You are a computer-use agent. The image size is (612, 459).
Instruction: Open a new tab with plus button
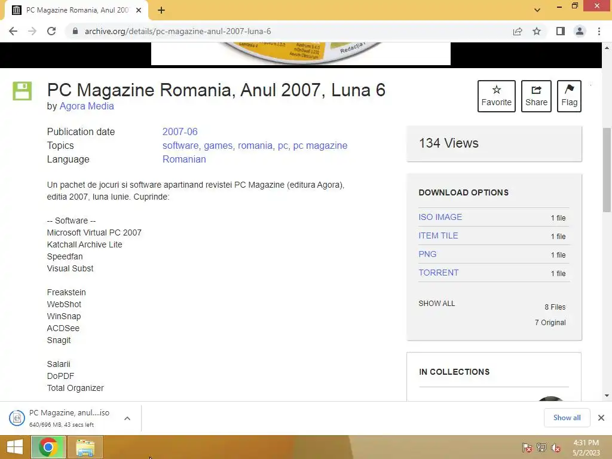161,10
